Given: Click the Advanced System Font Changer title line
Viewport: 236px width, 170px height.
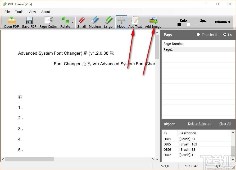Looking at the screenshot, I should [66, 53].
